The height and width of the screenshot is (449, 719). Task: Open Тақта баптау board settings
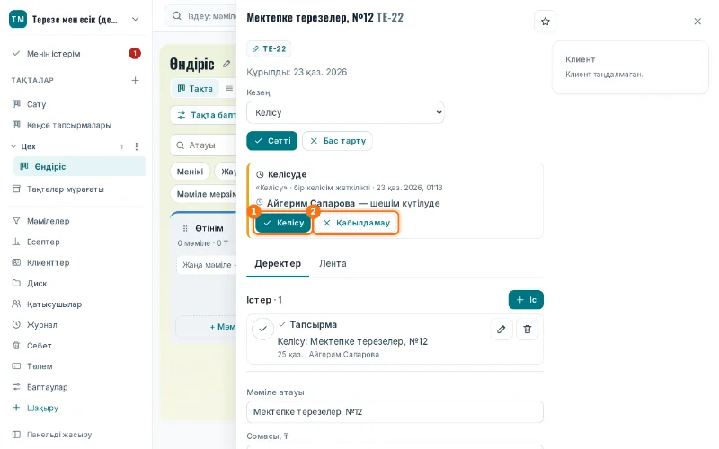tap(204, 115)
